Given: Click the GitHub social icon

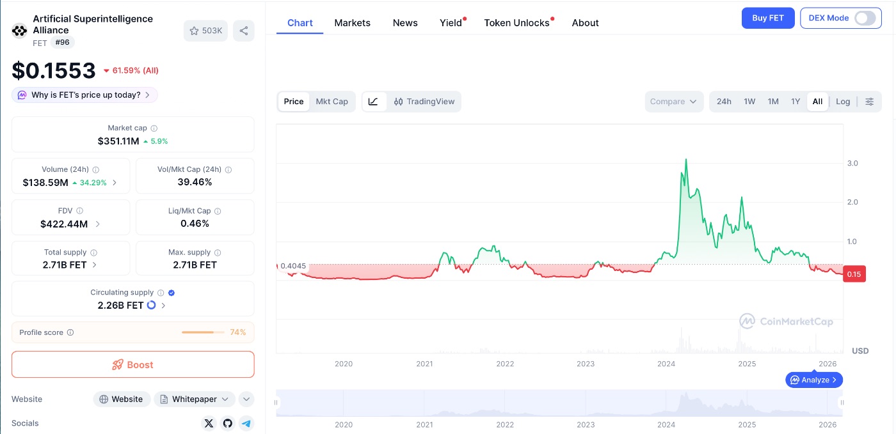Looking at the screenshot, I should point(228,423).
